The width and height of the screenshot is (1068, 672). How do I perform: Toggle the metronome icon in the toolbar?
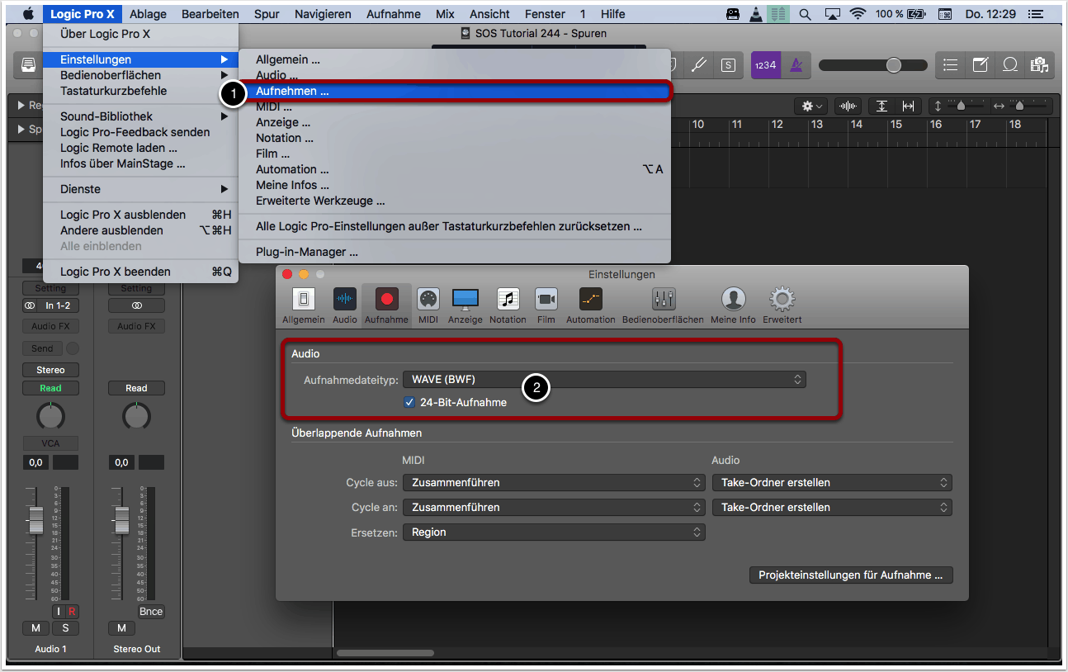(796, 65)
